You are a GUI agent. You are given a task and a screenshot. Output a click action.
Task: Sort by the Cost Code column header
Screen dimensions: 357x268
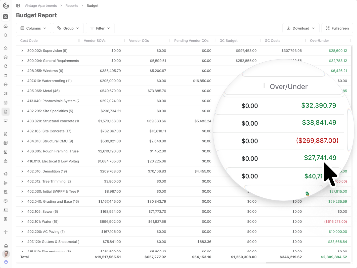point(29,40)
